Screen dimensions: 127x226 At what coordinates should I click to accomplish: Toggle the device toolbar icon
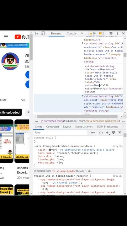(43, 34)
